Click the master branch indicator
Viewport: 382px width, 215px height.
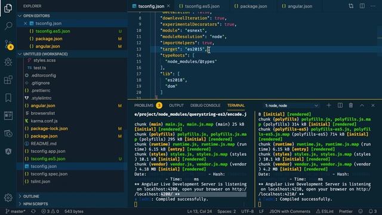(x=15, y=211)
